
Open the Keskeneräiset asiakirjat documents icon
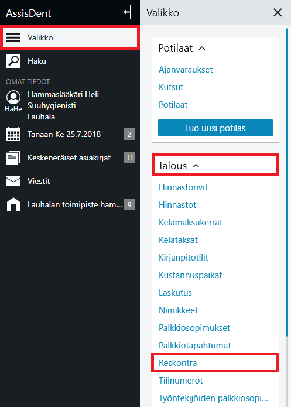(13, 158)
